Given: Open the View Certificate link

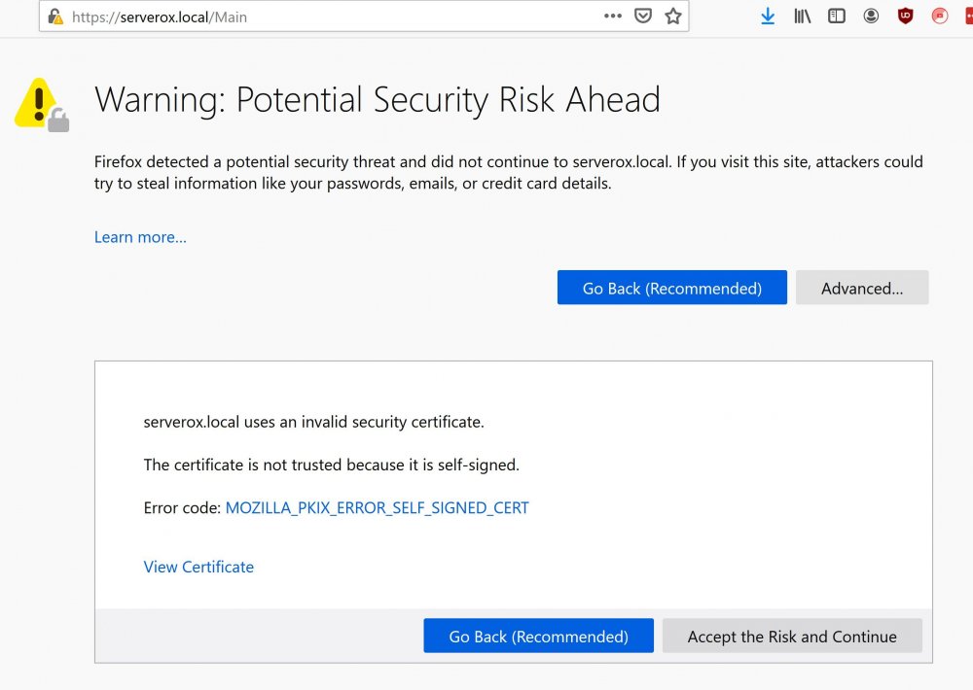Looking at the screenshot, I should point(198,567).
